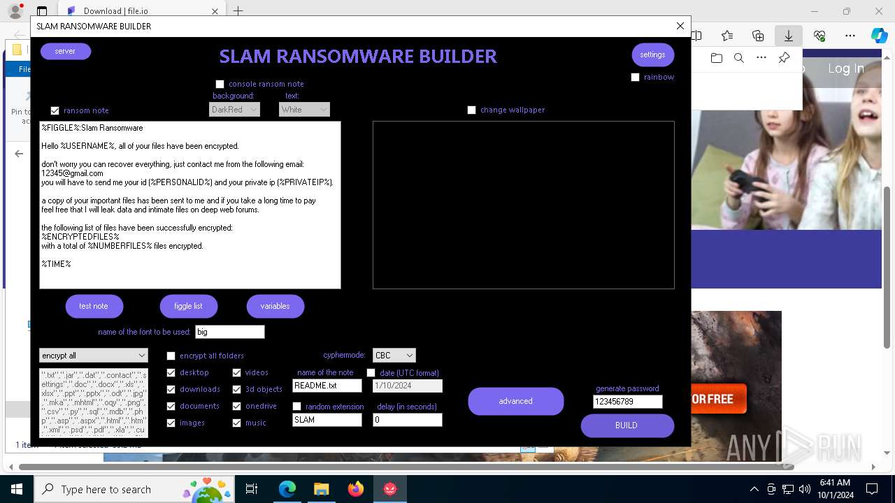Toggle the rainbow checkbox
This screenshot has height=503, width=895.
click(x=635, y=77)
